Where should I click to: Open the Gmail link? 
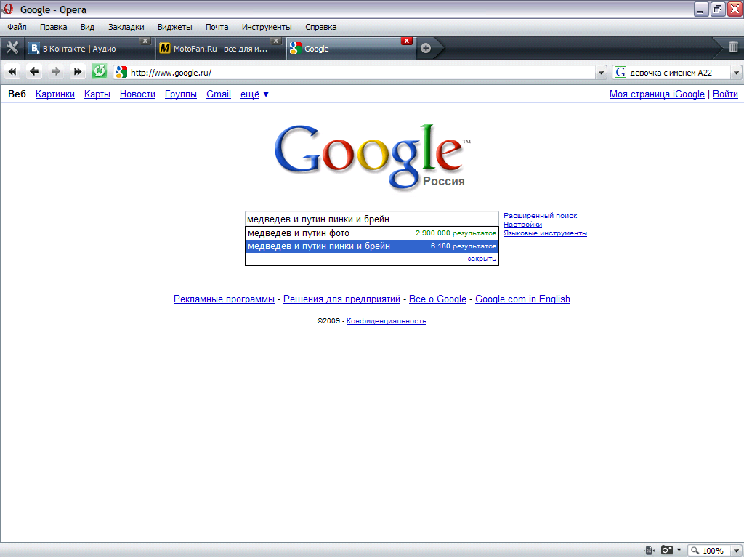[219, 94]
